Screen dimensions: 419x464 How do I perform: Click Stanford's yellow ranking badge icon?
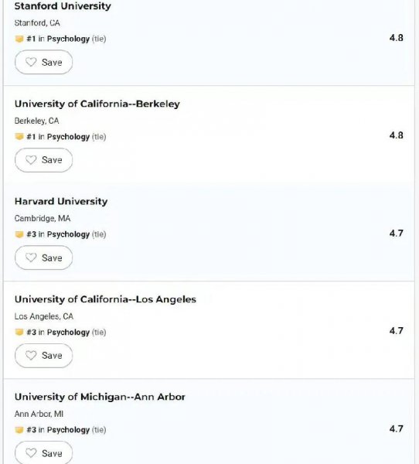pos(19,39)
